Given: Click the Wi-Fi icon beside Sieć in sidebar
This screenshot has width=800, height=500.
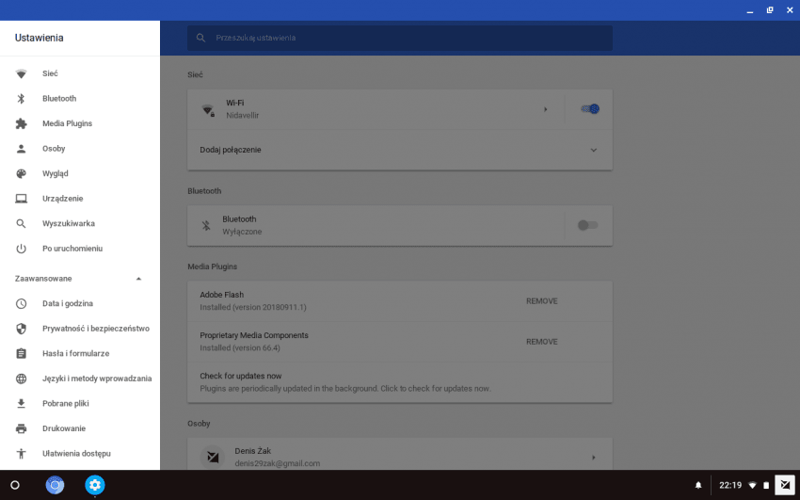Looking at the screenshot, I should [21, 74].
